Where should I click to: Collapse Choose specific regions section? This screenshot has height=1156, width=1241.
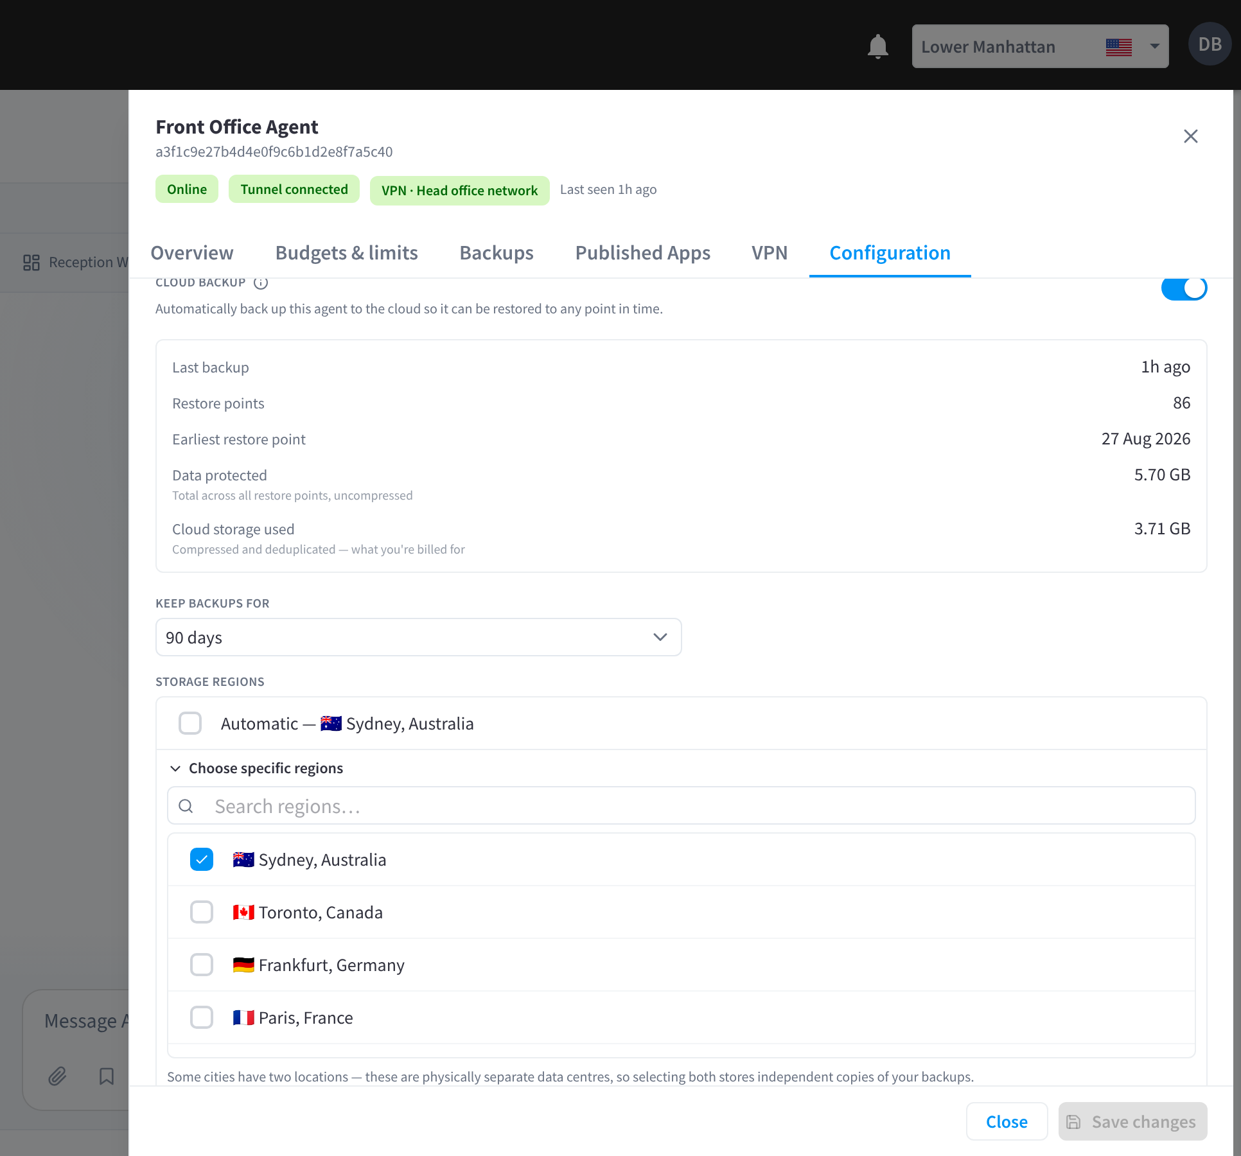256,768
